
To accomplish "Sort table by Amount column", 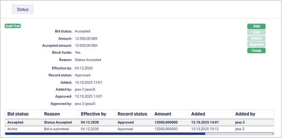I will pos(163,114).
